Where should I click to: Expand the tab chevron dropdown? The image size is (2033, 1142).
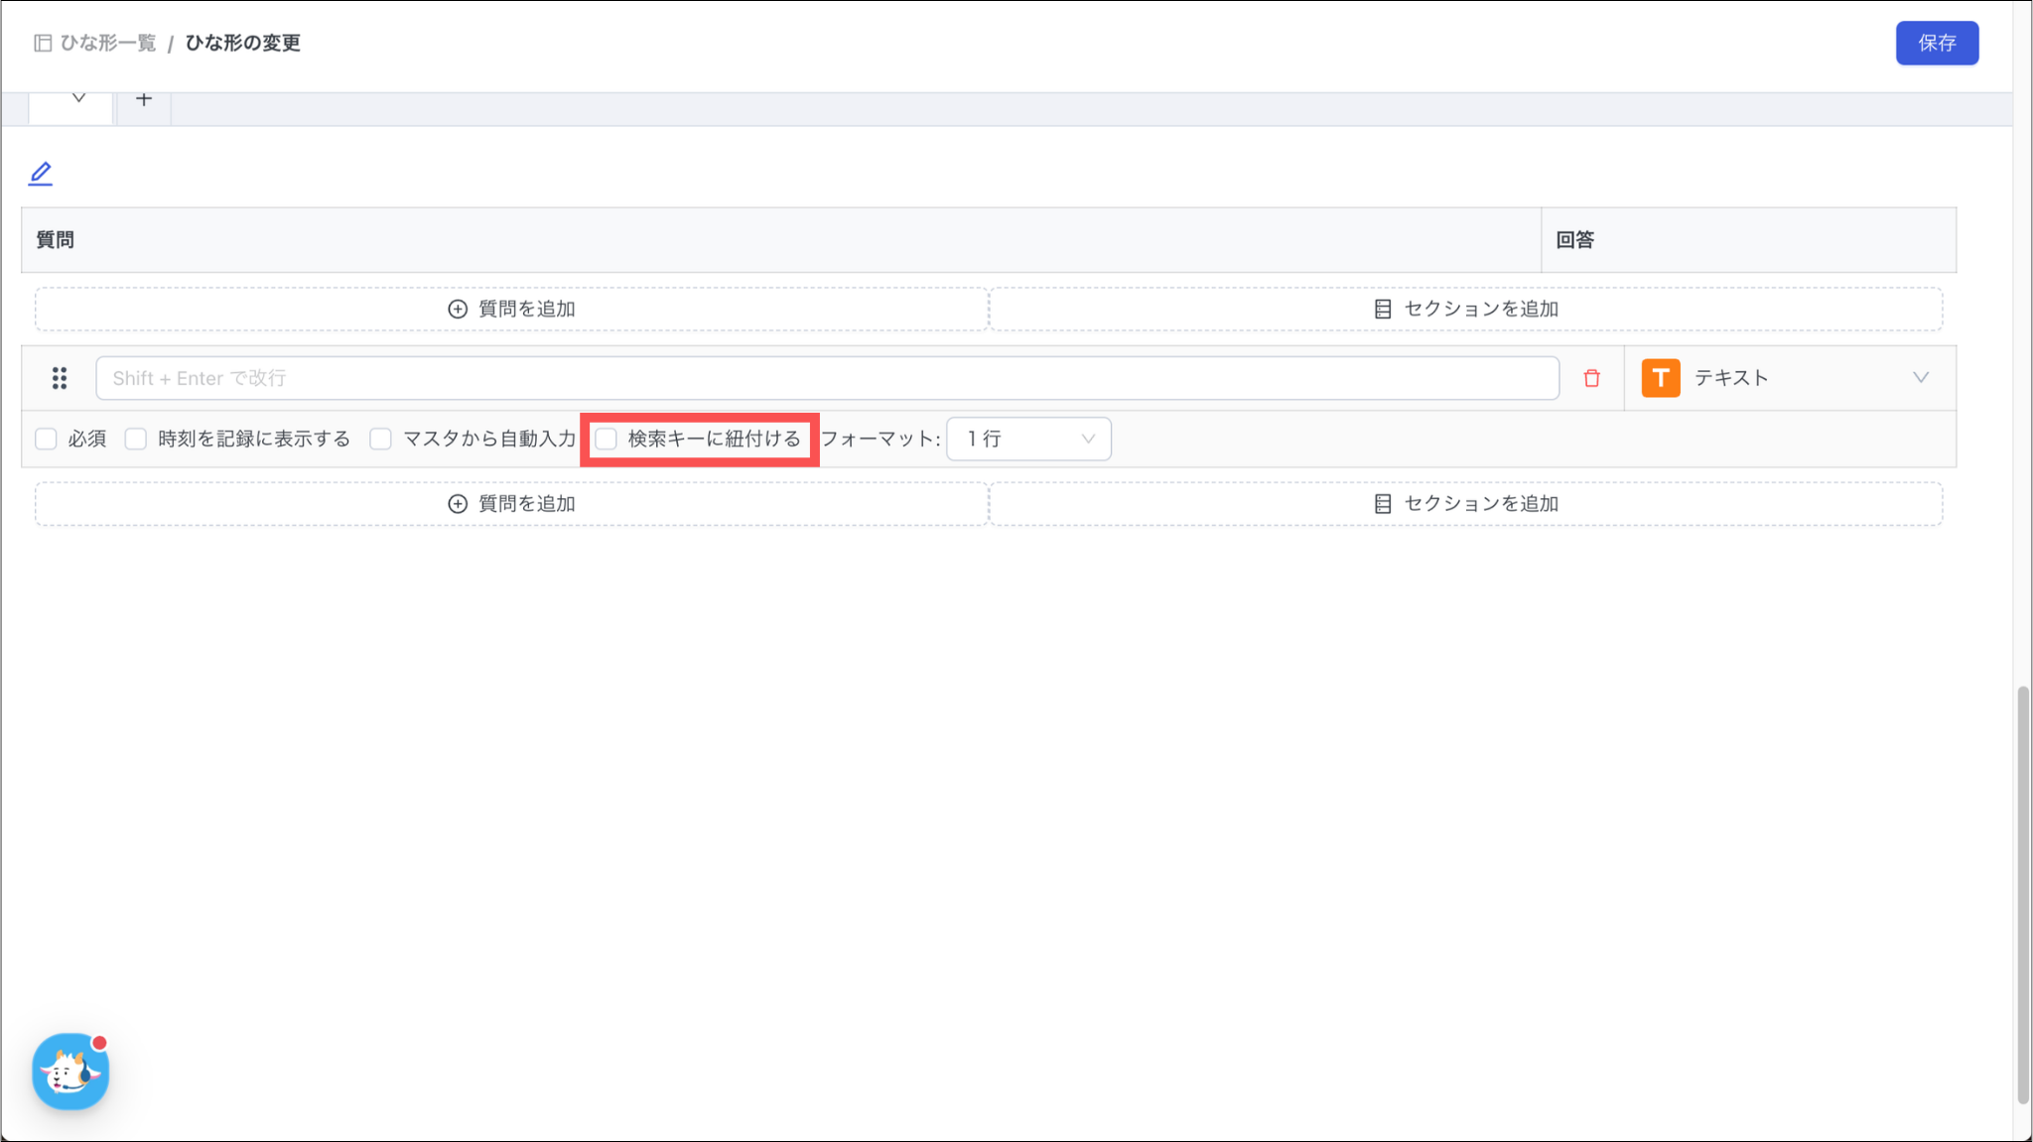click(x=78, y=98)
